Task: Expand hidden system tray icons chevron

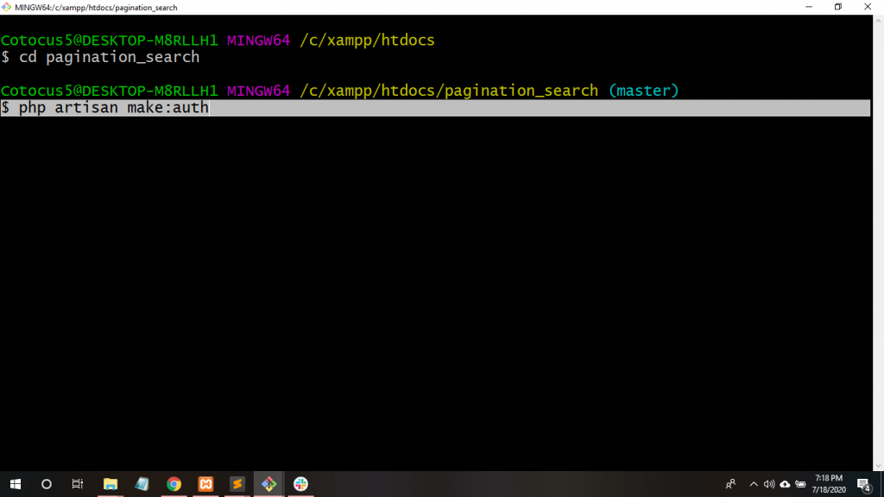Action: point(753,484)
